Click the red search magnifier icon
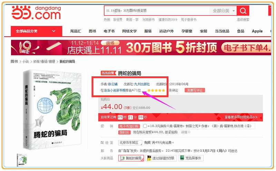This screenshot has width=276, height=171. (243, 11)
